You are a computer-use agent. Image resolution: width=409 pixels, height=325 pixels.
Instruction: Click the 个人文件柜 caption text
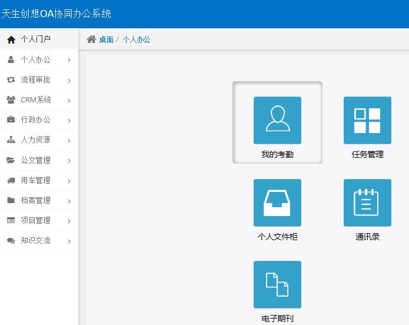click(278, 237)
